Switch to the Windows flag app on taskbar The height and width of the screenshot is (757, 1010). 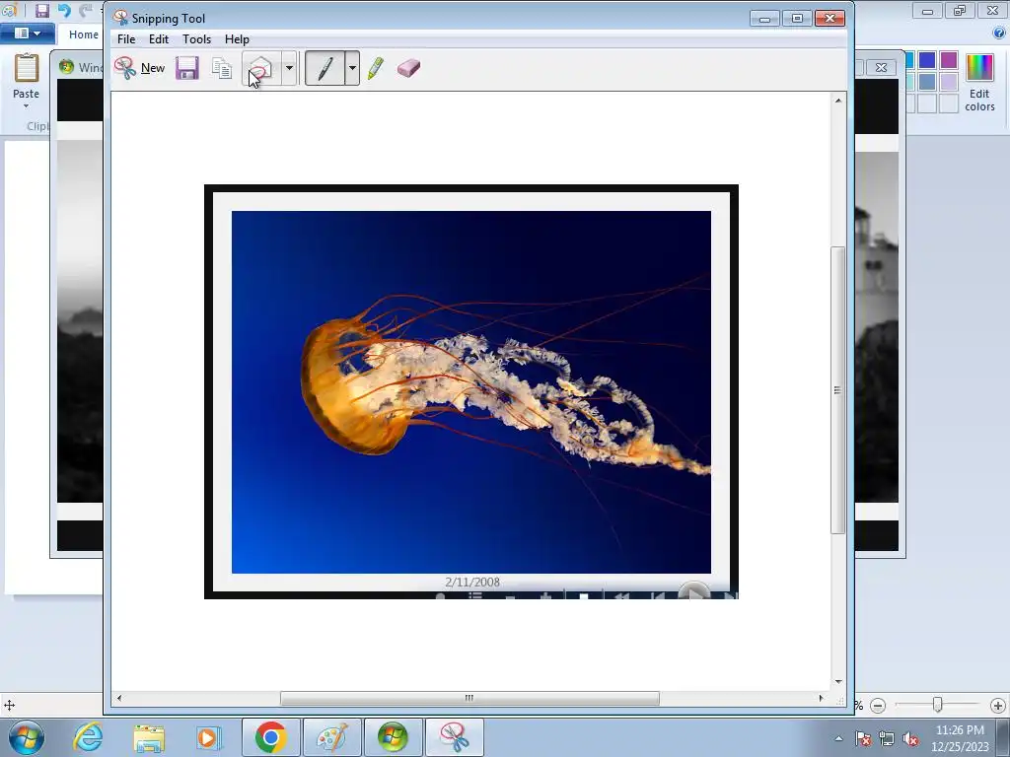pyautogui.click(x=393, y=737)
